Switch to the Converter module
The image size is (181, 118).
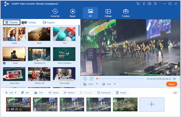click(x=55, y=13)
